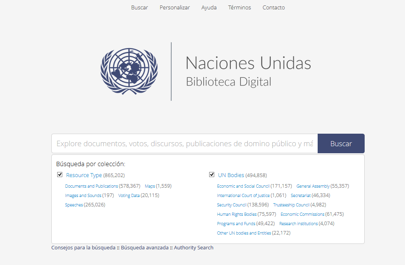Viewport: 405px width, 265px height.
Task: Open the Maps collection link
Action: pos(150,186)
